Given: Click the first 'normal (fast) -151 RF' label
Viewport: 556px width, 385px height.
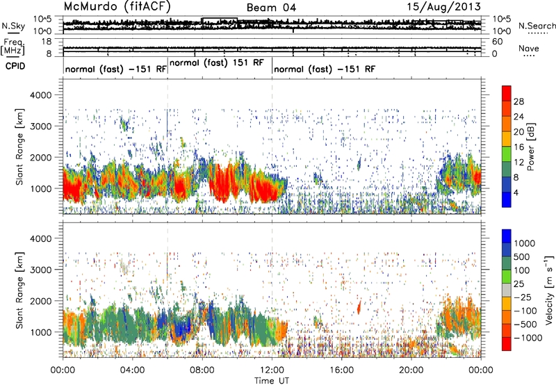Looking at the screenshot, I should pyautogui.click(x=115, y=69).
